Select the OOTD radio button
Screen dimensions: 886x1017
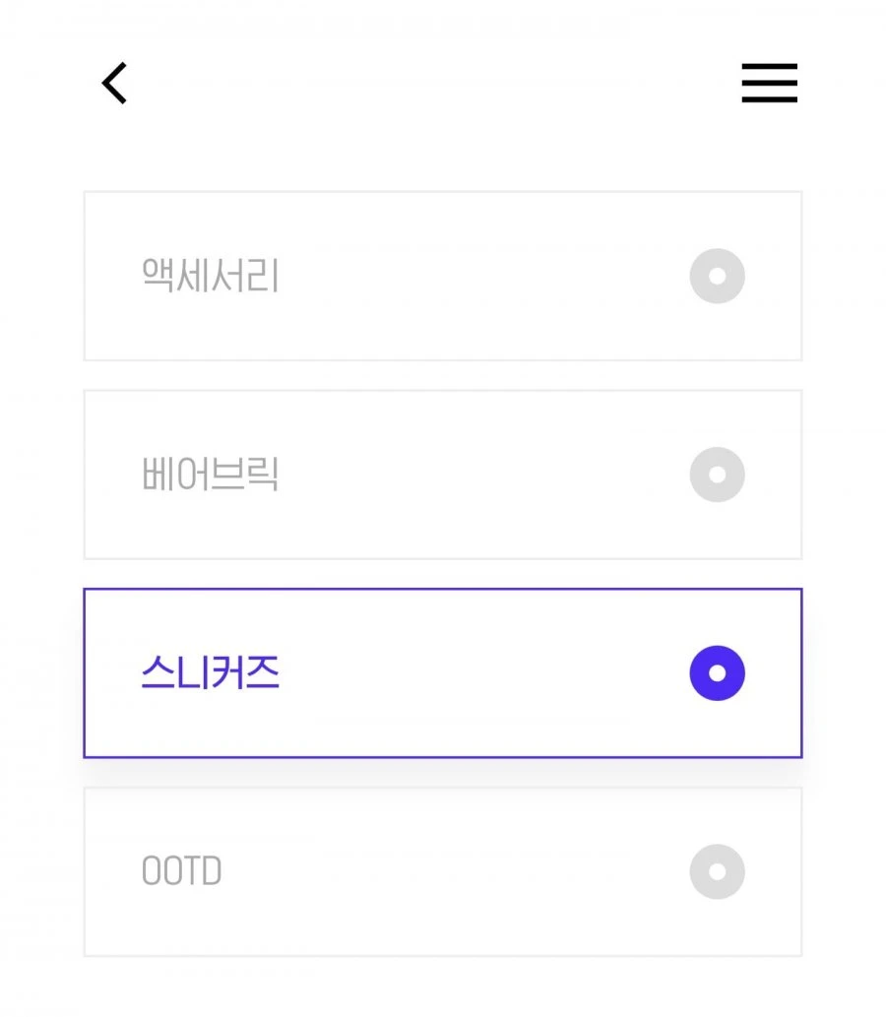717,871
